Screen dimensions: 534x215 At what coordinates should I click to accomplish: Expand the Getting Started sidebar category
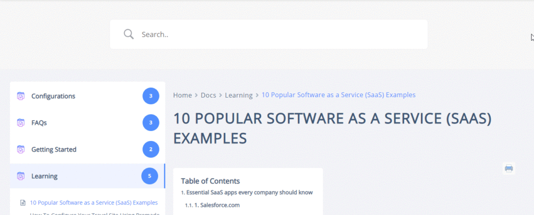(54, 150)
